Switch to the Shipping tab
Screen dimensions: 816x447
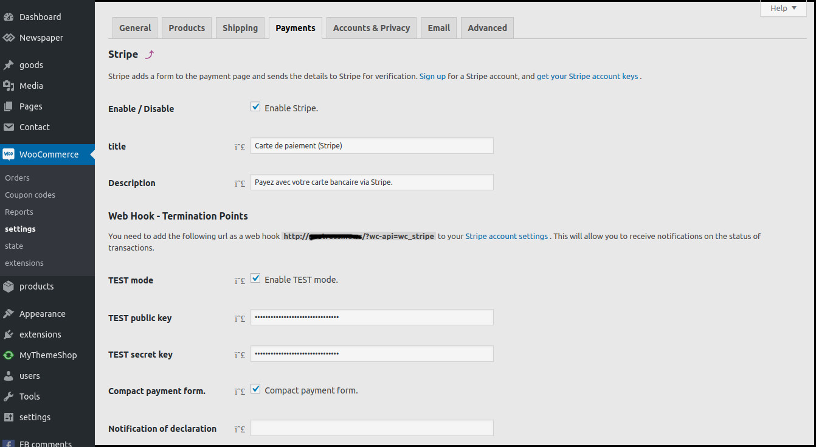point(240,28)
